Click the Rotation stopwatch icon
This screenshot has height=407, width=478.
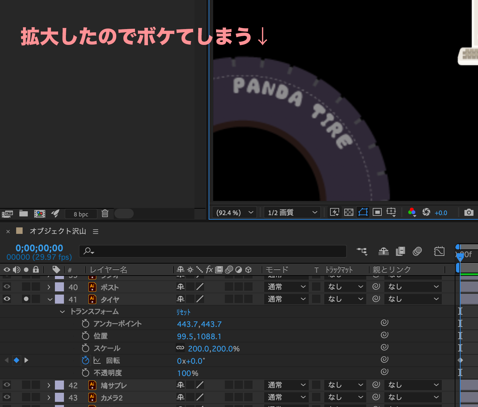85,360
